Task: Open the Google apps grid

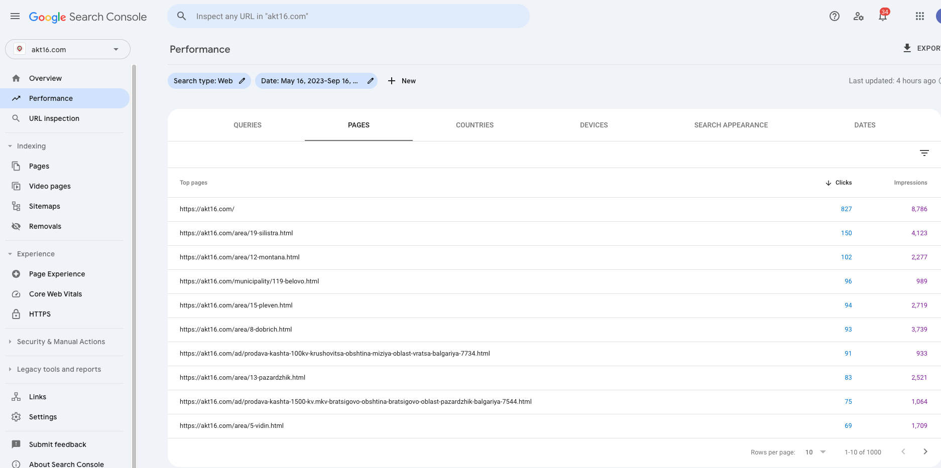Action: coord(920,16)
